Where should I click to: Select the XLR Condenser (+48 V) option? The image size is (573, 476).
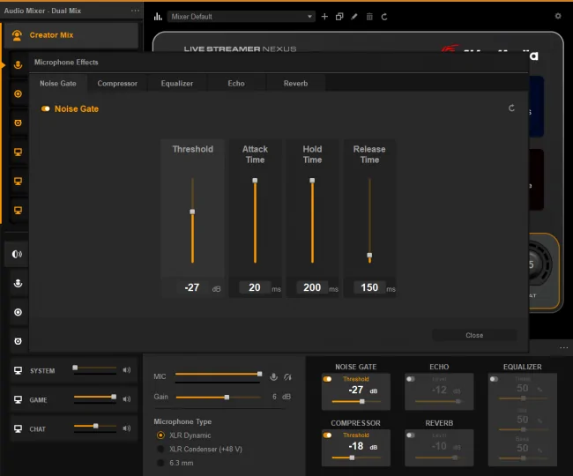pos(160,449)
